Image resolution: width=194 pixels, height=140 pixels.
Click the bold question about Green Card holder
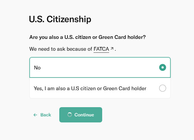(x=88, y=37)
